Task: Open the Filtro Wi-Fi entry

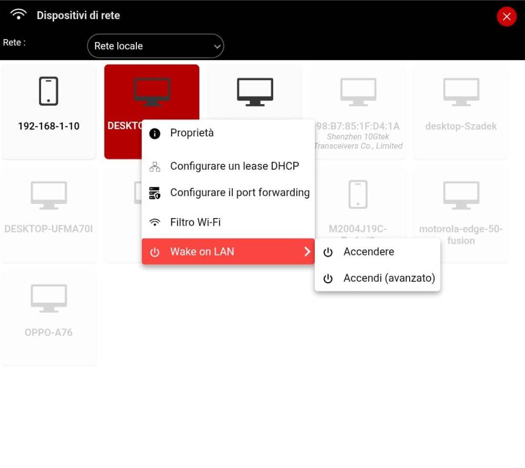Action: tap(195, 222)
